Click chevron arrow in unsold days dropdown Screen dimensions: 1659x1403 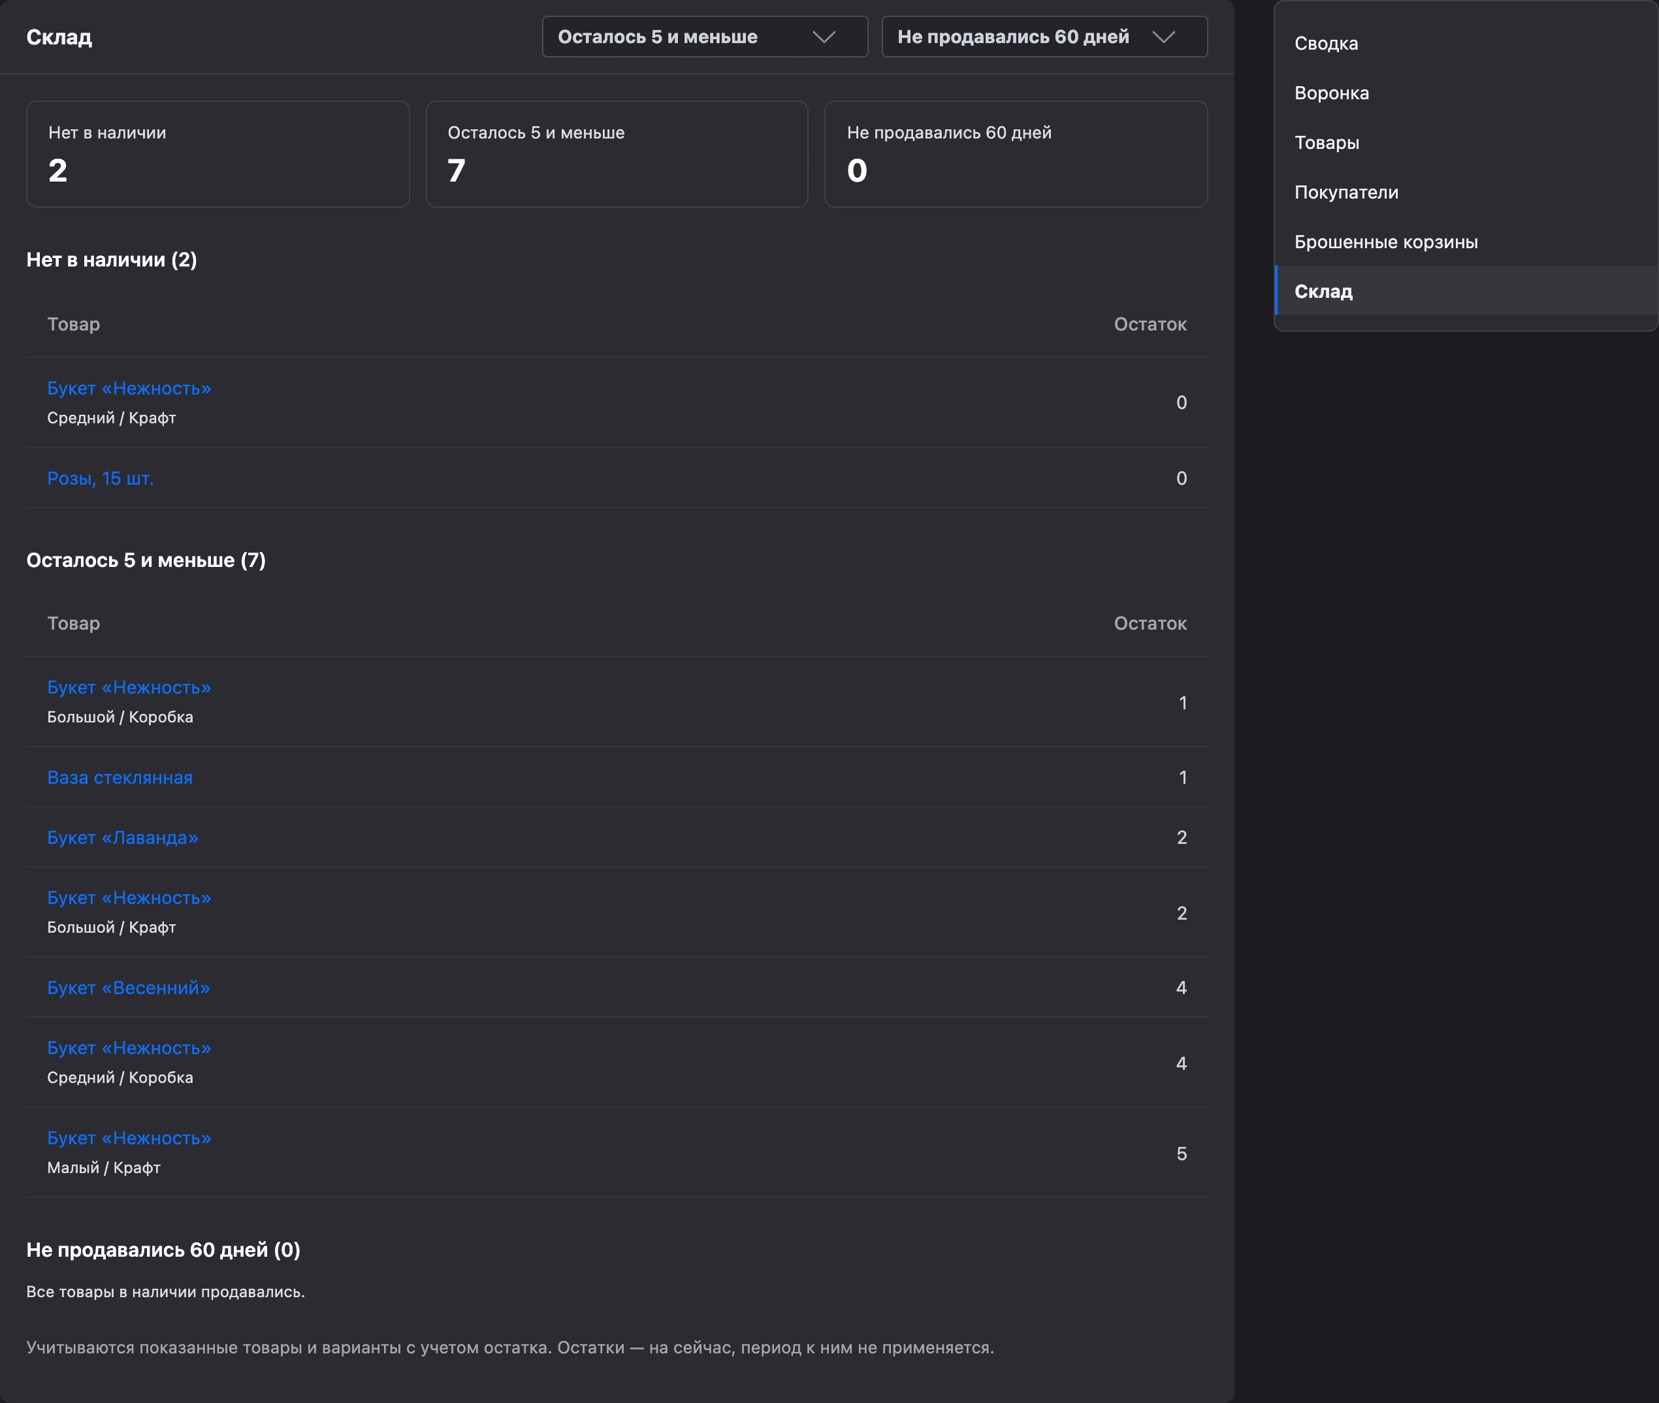point(1163,37)
